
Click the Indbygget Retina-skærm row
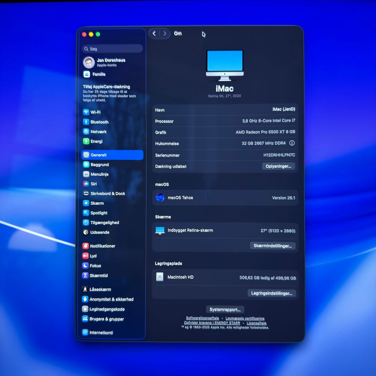[x=225, y=230]
